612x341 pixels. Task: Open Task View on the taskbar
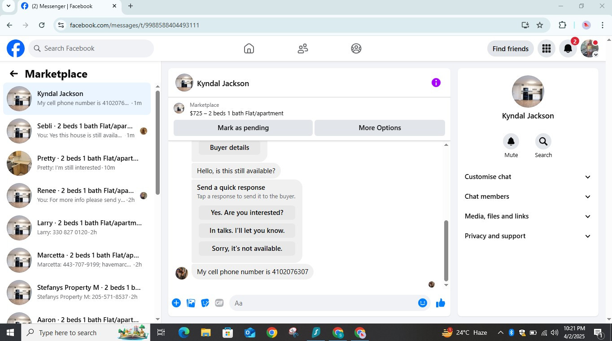pos(161,332)
